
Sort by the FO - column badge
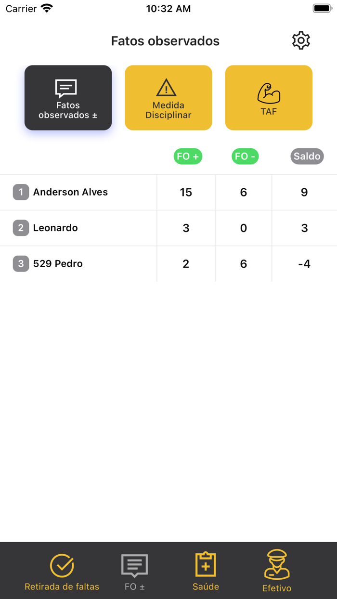245,156
